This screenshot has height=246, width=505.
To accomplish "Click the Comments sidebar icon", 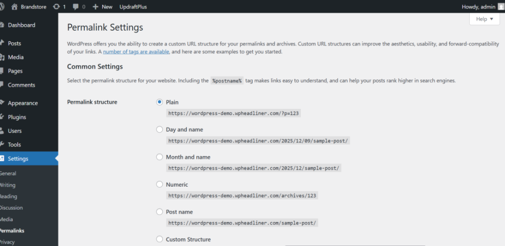I will click(x=2, y=85).
